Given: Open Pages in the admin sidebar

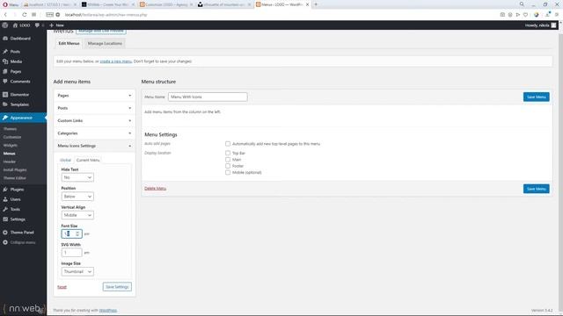Looking at the screenshot, I should click(x=16, y=72).
